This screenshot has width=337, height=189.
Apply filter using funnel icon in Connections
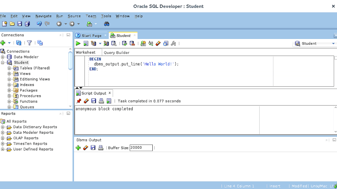coord(29,43)
